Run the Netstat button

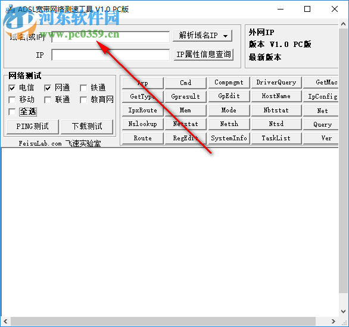pos(186,124)
